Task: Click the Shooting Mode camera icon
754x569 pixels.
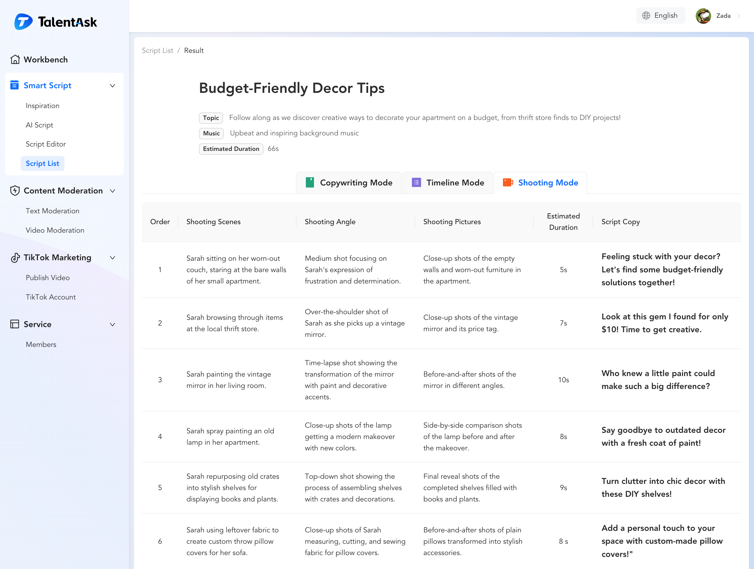Action: [x=508, y=183]
